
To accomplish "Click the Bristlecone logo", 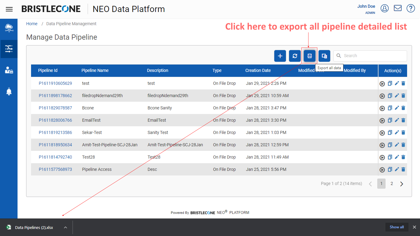I will tap(51, 9).
